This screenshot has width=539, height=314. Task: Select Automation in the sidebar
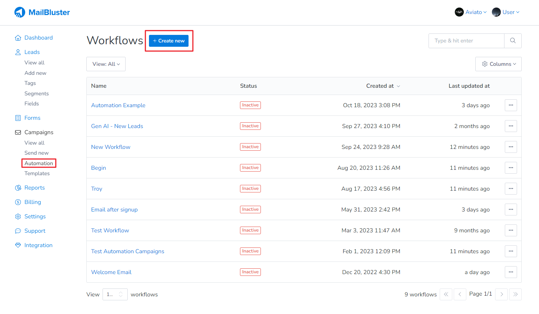coord(39,163)
